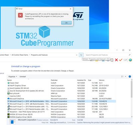
Task: Go to All Control Panel Items breadcrumb
Action: [20, 55]
